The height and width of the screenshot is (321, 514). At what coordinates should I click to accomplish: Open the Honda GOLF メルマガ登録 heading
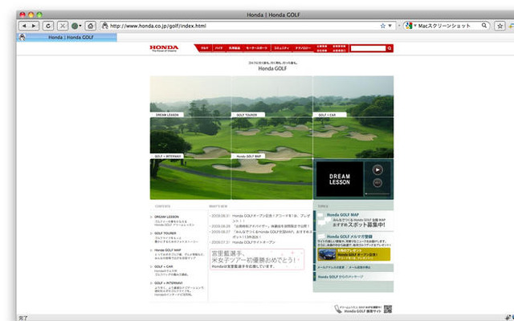349,237
